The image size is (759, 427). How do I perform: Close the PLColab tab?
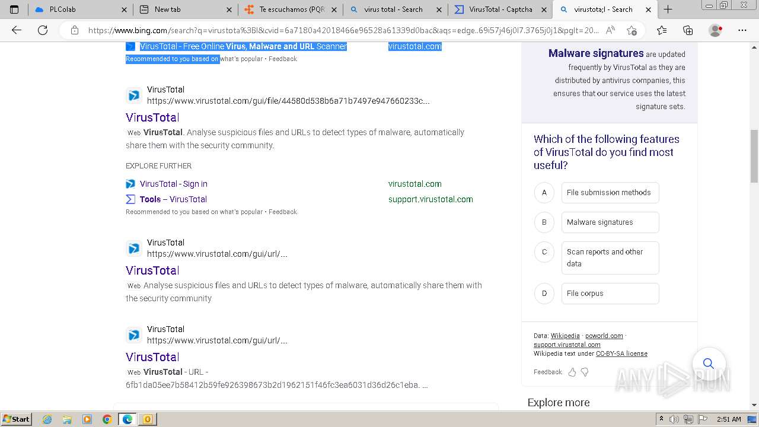pos(124,9)
